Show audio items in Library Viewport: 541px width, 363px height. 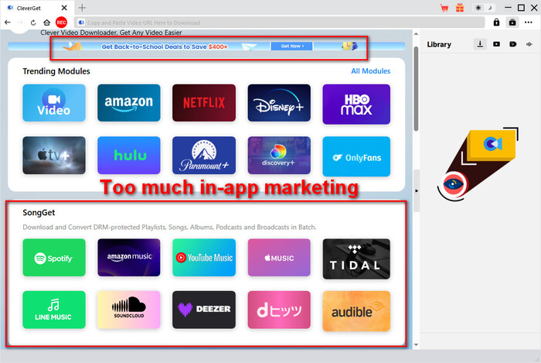529,44
